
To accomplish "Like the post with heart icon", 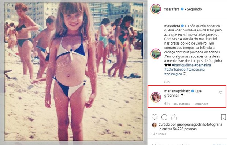I will point(155,117).
